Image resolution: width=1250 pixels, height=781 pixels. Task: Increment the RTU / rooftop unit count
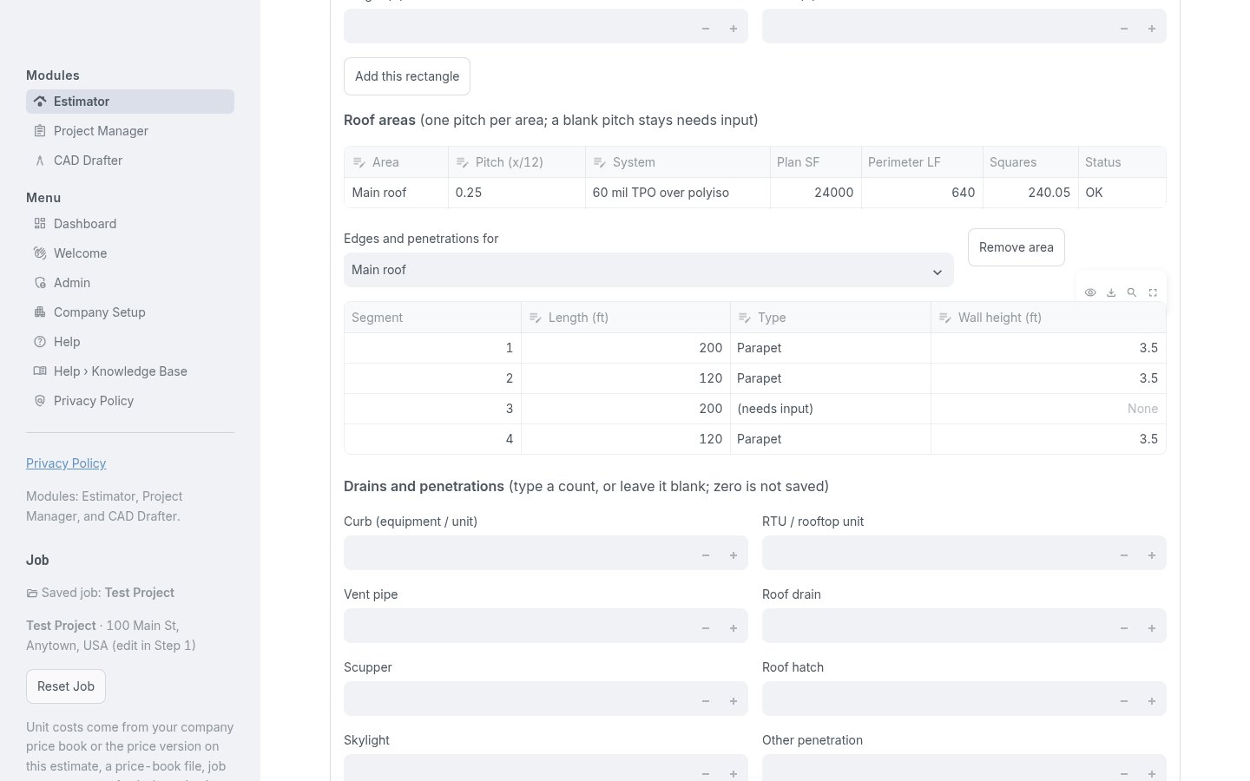point(1152,555)
